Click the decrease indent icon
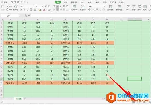The height and width of the screenshot is (105, 151). tap(64, 6)
